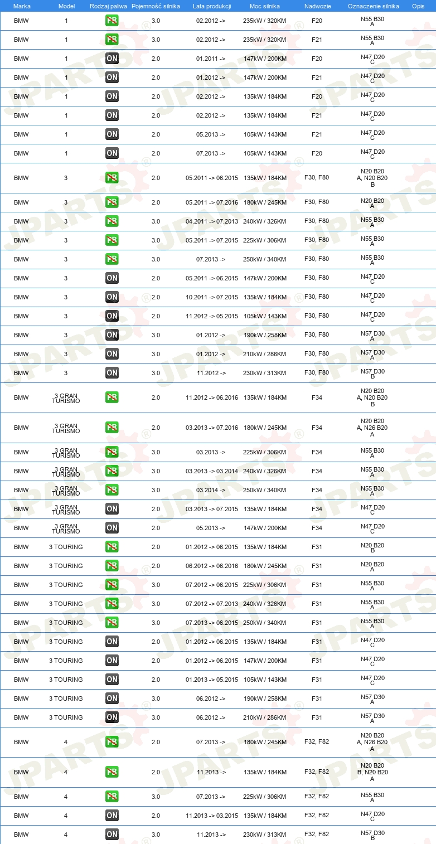Click diesel icon in 3 Gran Turismo 200KM row
Screen dimensions: 436x844
[x=112, y=528]
